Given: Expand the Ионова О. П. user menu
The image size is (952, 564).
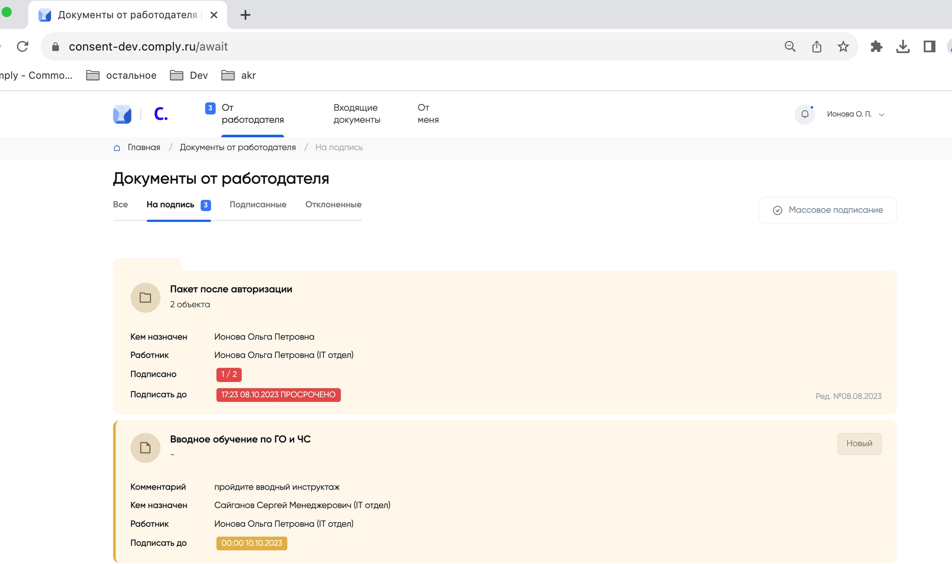Looking at the screenshot, I should [x=855, y=114].
